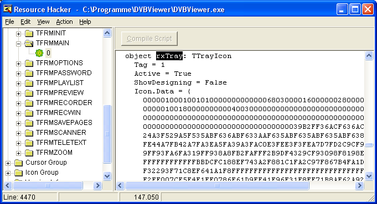The image size is (377, 204).
Task: Expand the Cursor Group node
Action: (x=8, y=163)
